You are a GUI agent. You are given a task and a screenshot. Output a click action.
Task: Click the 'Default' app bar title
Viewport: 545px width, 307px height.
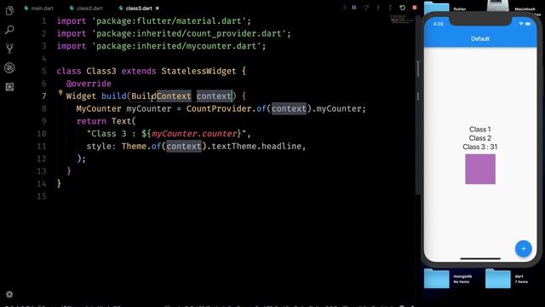click(480, 38)
